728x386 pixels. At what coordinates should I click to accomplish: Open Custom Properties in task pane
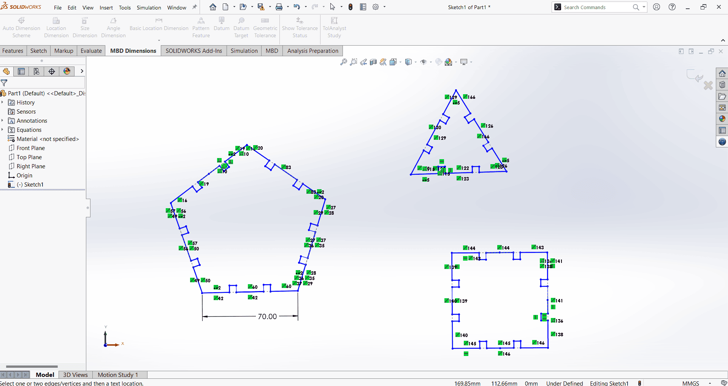pos(722,130)
